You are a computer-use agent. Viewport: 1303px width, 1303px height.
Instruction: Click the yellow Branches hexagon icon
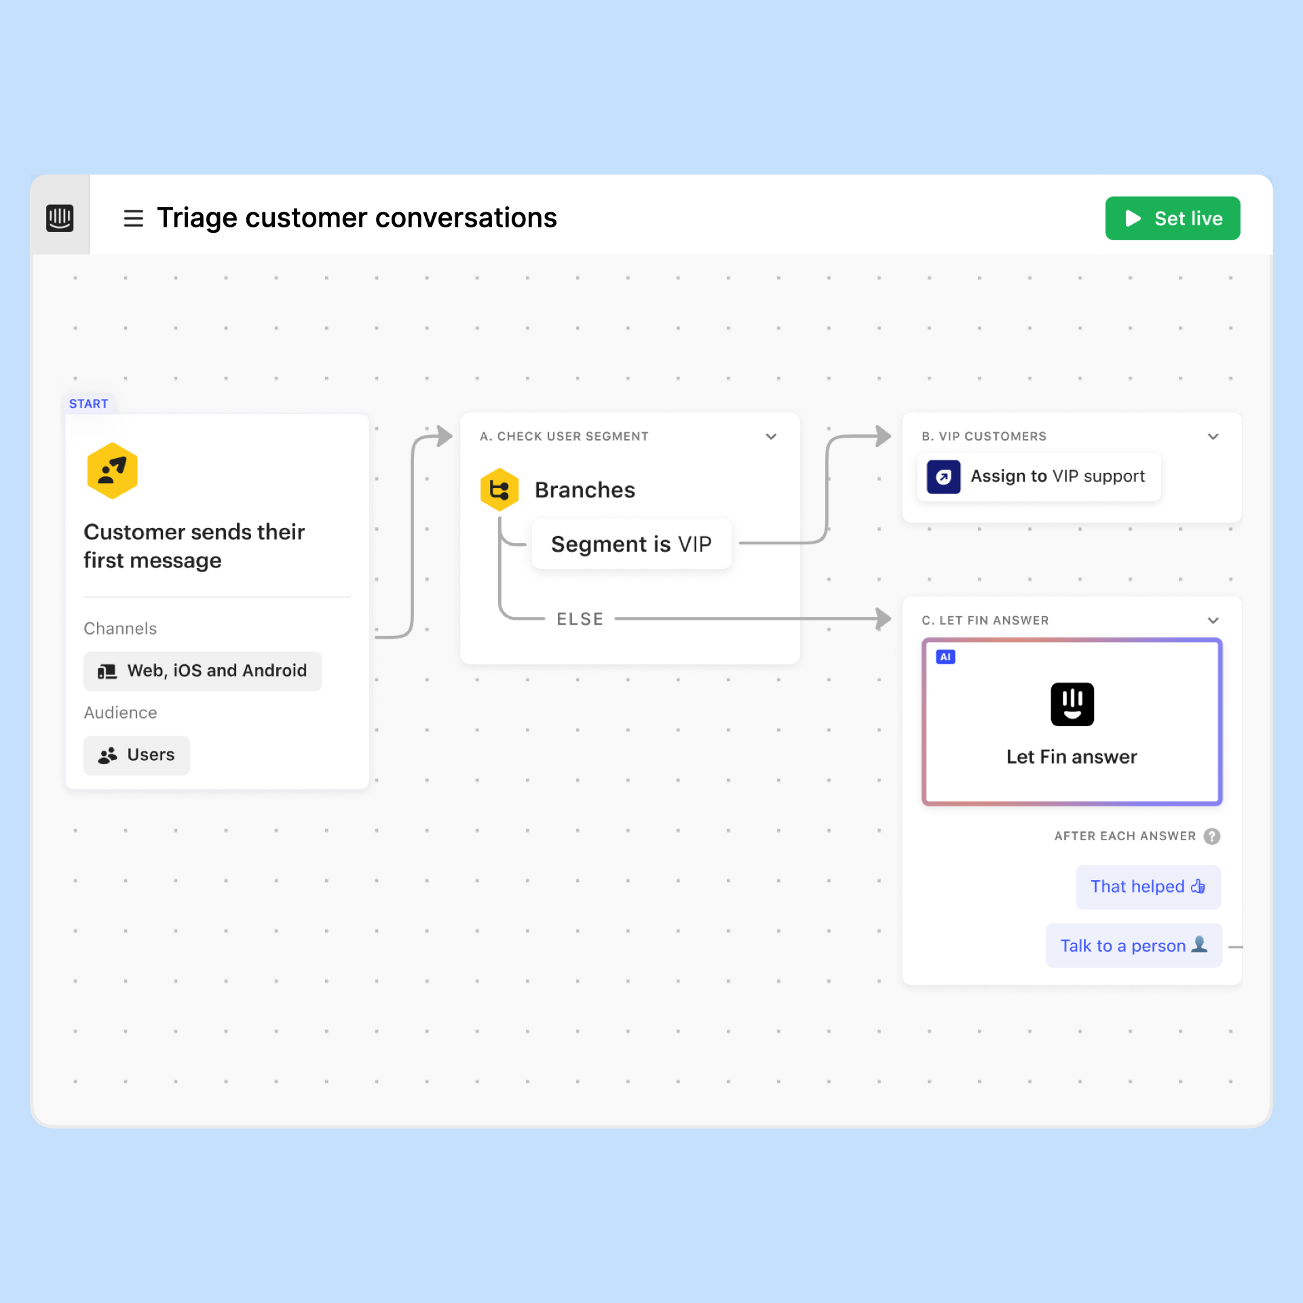[499, 489]
